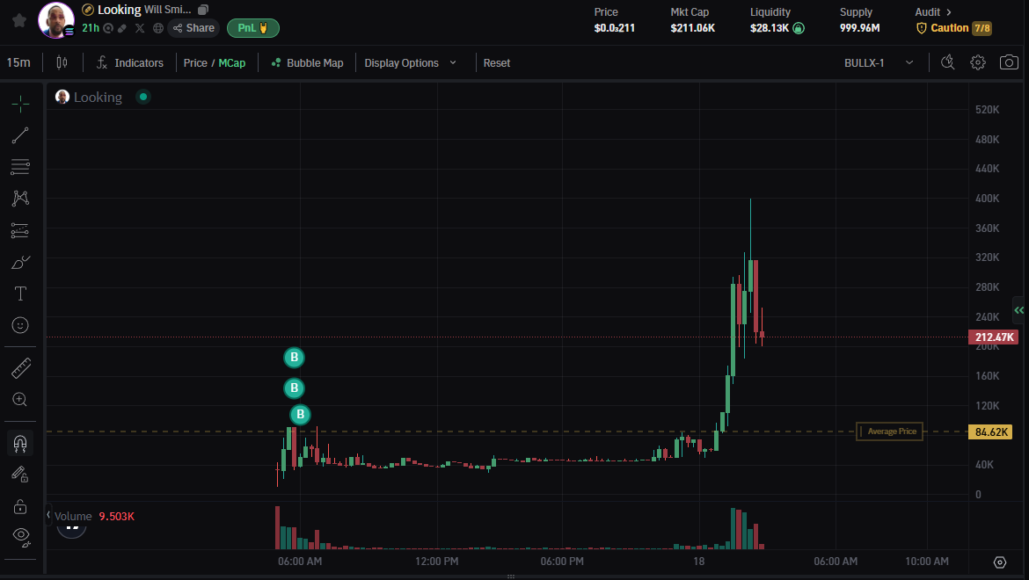Select the trend line drawing tool

(20, 135)
